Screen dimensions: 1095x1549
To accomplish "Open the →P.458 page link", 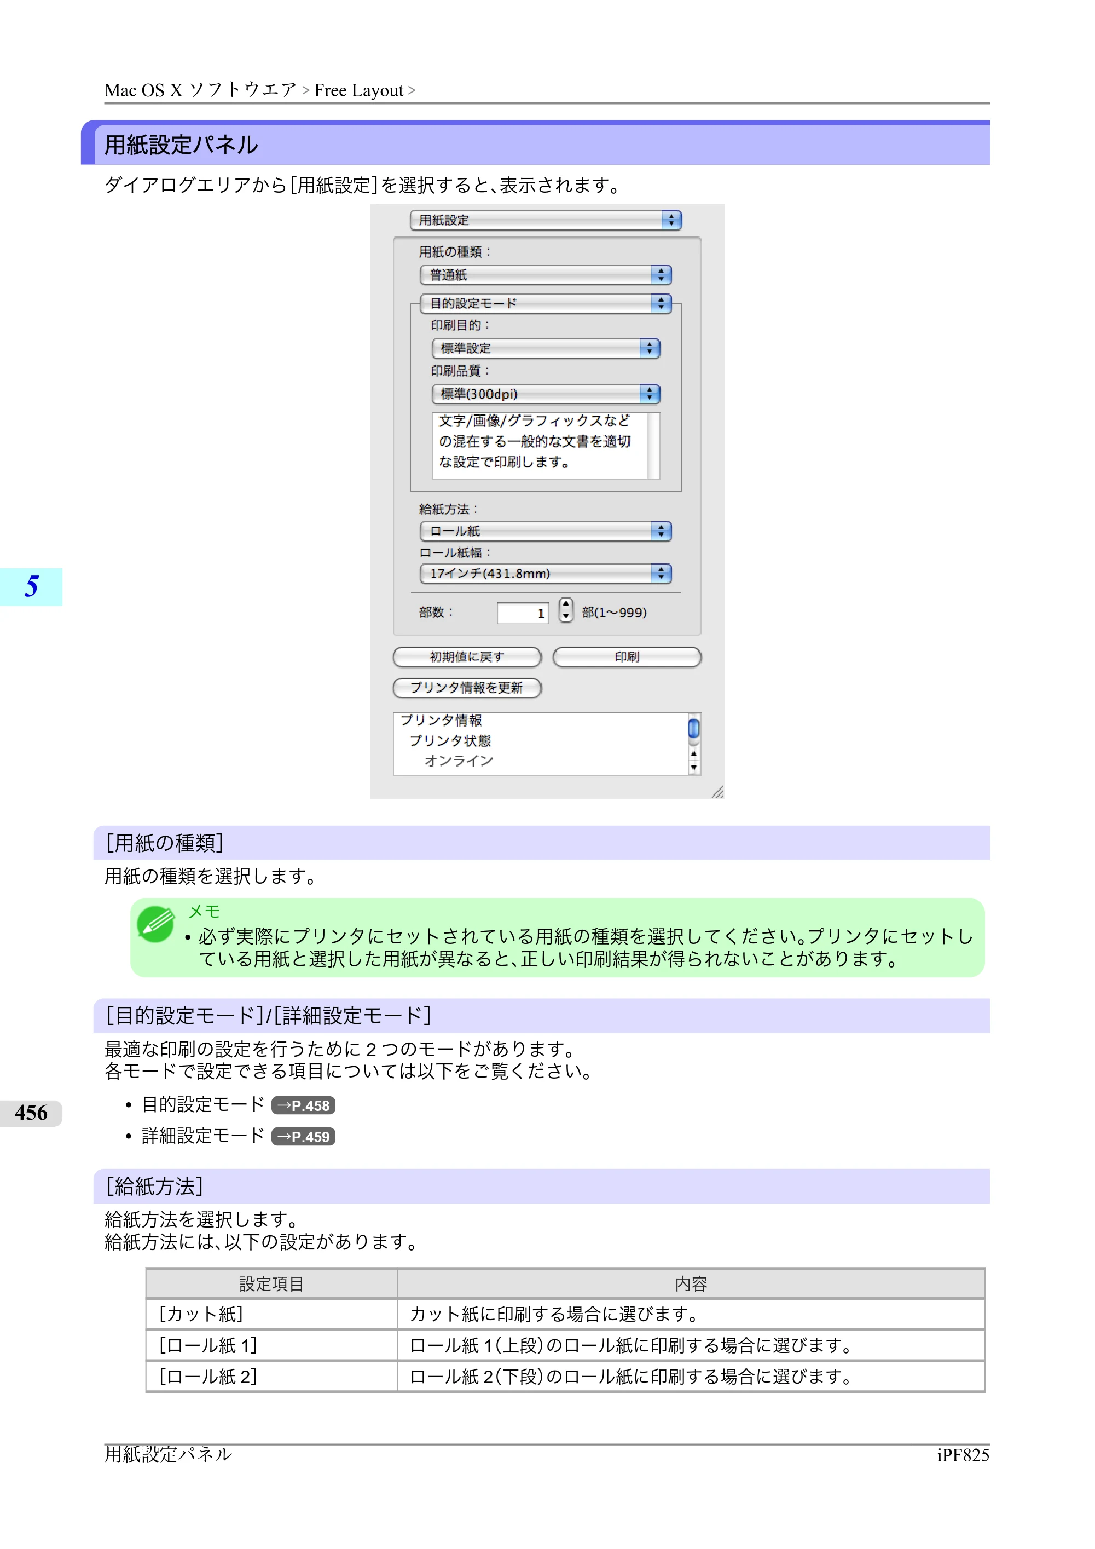I will coord(303,1105).
